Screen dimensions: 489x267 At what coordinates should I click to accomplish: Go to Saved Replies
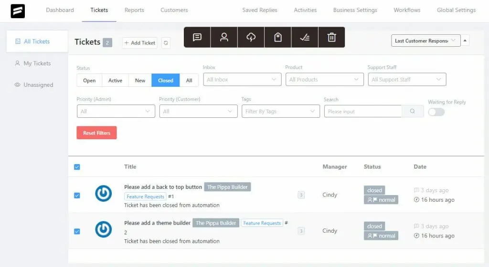pos(260,10)
